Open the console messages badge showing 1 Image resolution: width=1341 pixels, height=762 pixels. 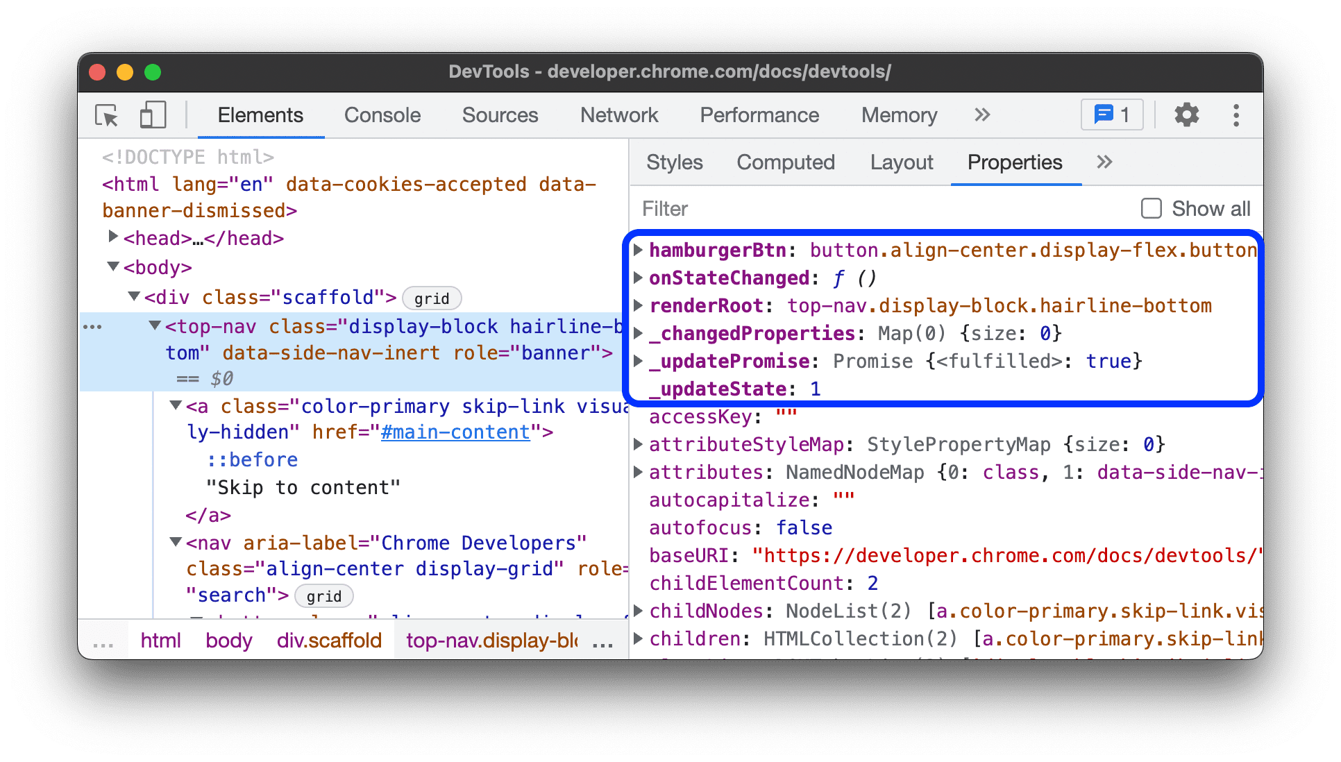(x=1111, y=115)
